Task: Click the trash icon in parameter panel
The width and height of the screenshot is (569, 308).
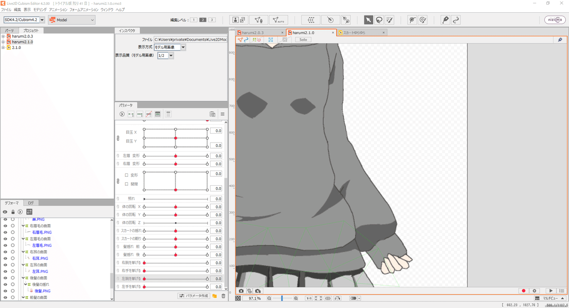Action: 223,296
